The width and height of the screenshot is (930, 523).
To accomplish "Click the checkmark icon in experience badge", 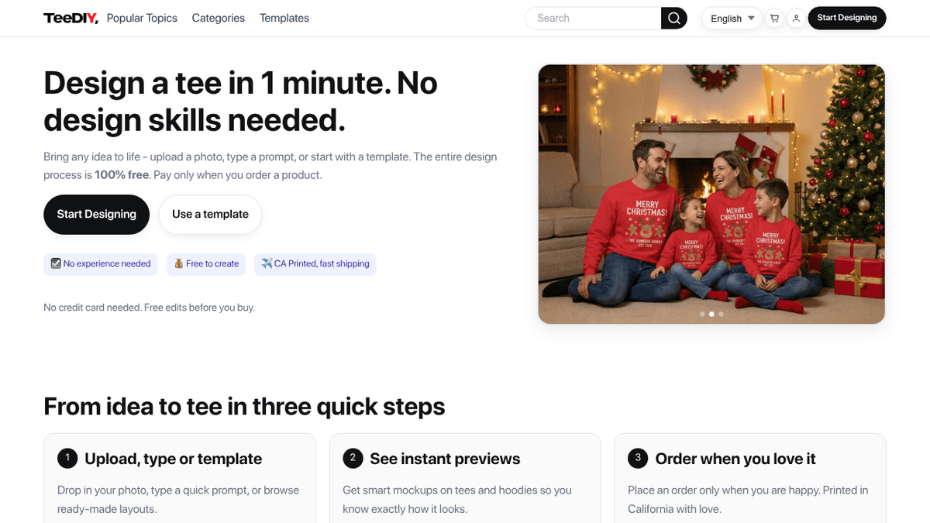I will coord(56,264).
